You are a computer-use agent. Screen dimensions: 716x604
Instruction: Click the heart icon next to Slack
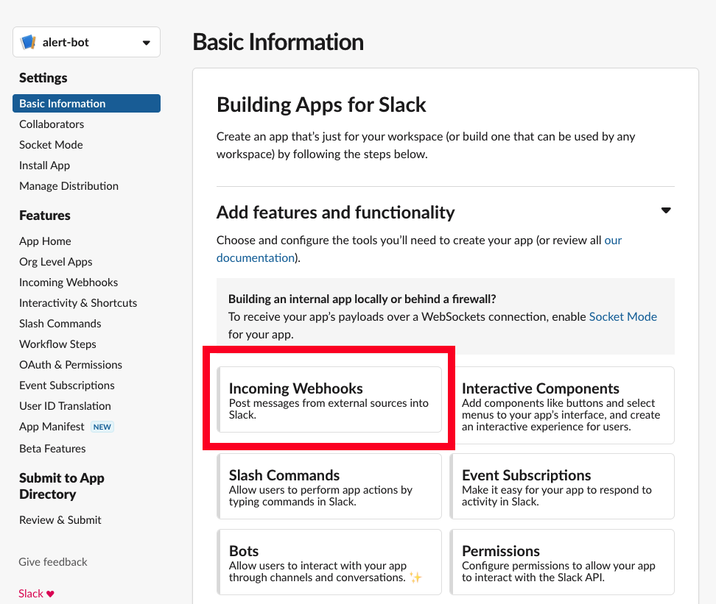(50, 594)
